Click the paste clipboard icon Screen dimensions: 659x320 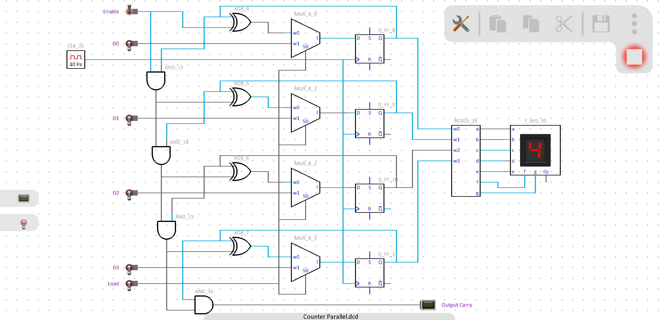pos(498,24)
